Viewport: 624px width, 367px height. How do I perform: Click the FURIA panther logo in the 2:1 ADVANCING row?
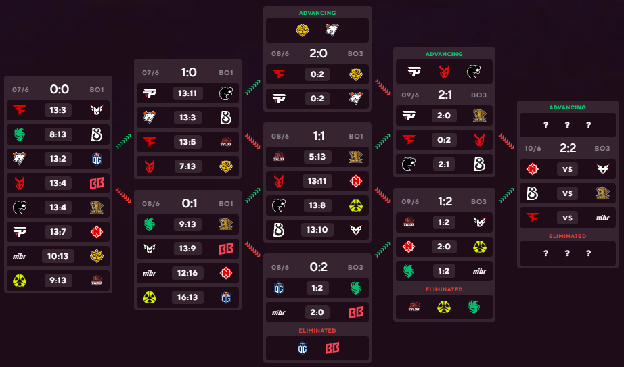(x=474, y=72)
